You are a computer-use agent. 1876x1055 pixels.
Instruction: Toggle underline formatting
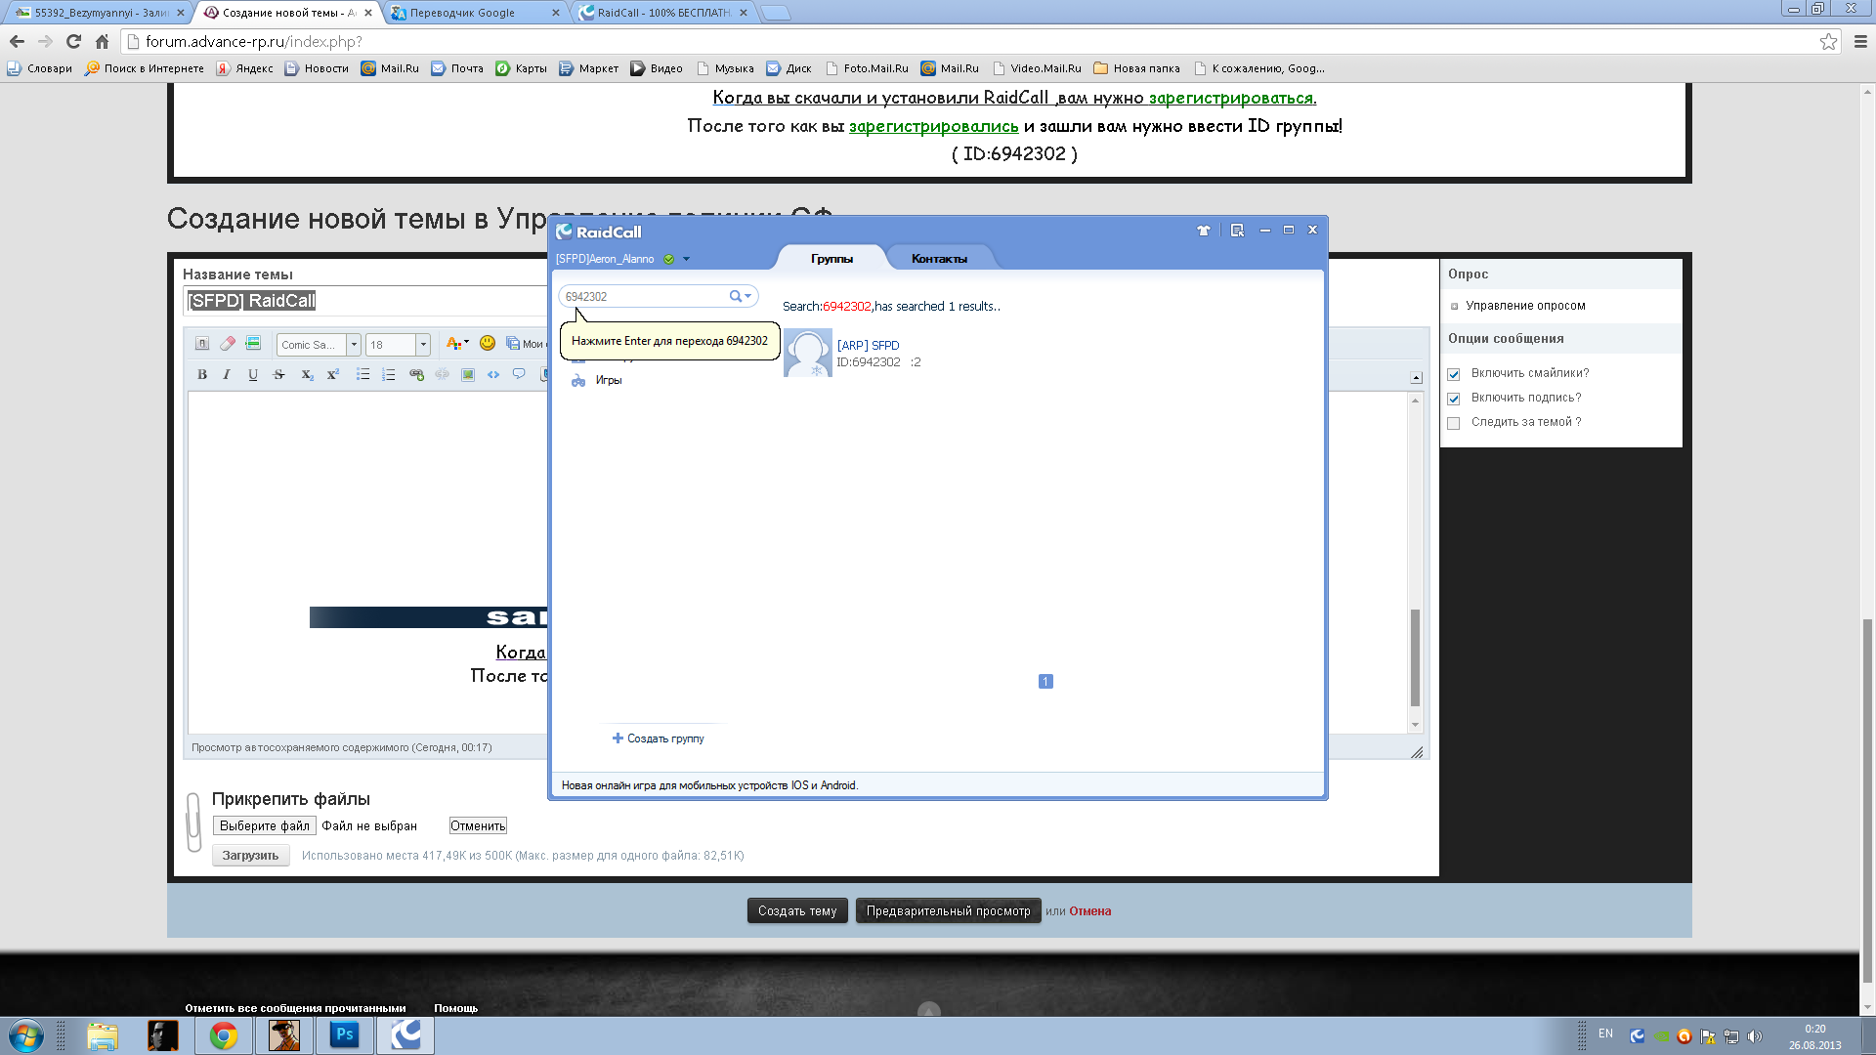pyautogui.click(x=253, y=374)
